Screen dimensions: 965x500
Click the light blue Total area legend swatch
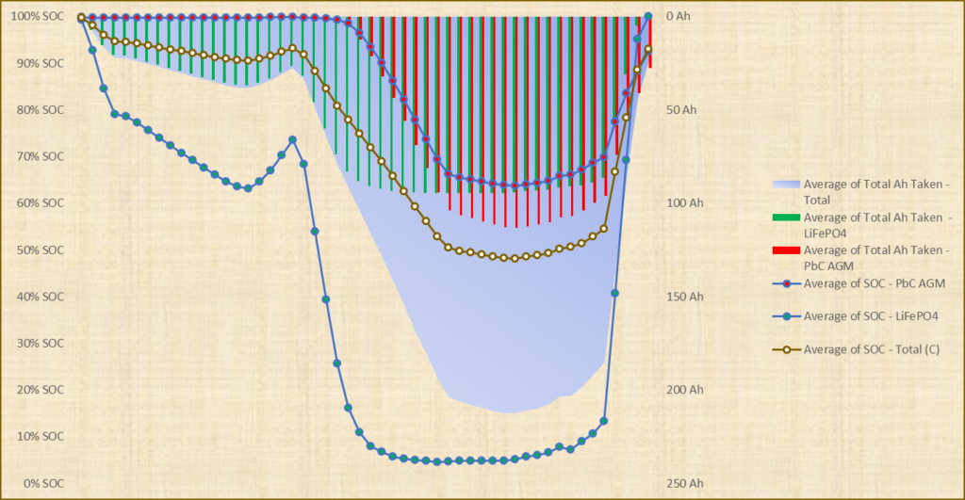(x=785, y=184)
